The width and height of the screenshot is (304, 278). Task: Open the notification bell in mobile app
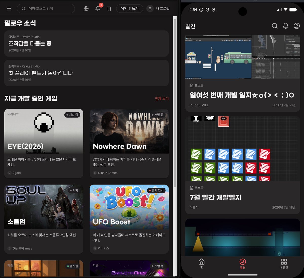(286, 26)
